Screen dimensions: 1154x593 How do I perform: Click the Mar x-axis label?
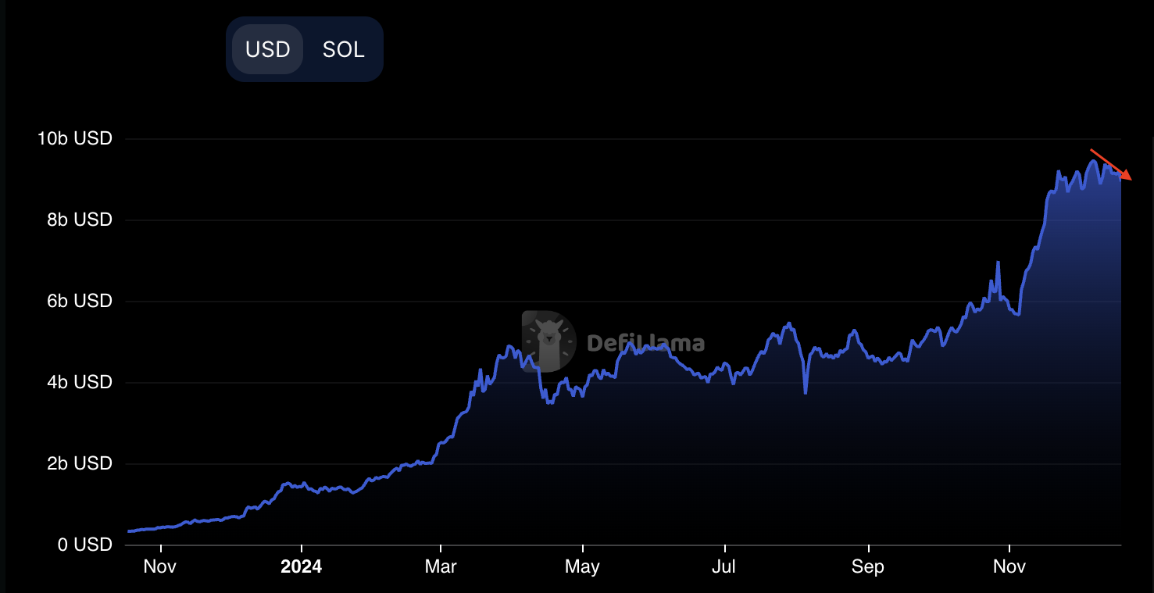click(441, 566)
